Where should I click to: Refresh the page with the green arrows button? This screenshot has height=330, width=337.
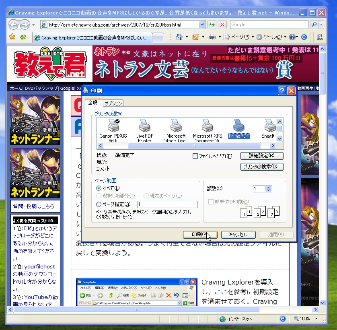click(x=212, y=25)
